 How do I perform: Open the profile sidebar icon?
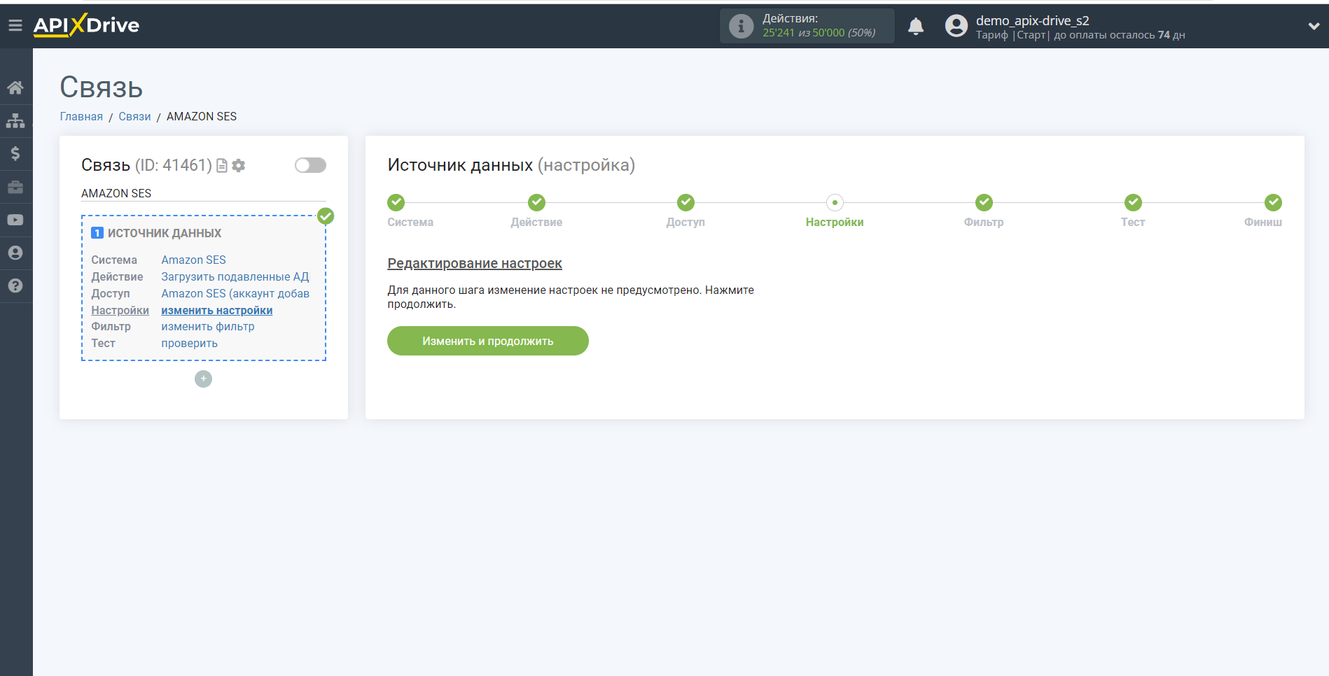pos(15,253)
